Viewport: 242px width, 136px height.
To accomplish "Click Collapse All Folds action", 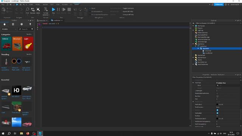I will (129, 14).
